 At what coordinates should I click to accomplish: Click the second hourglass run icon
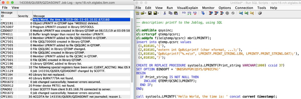tap(216, 13)
